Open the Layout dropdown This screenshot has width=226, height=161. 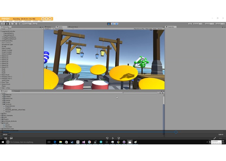click(x=220, y=24)
